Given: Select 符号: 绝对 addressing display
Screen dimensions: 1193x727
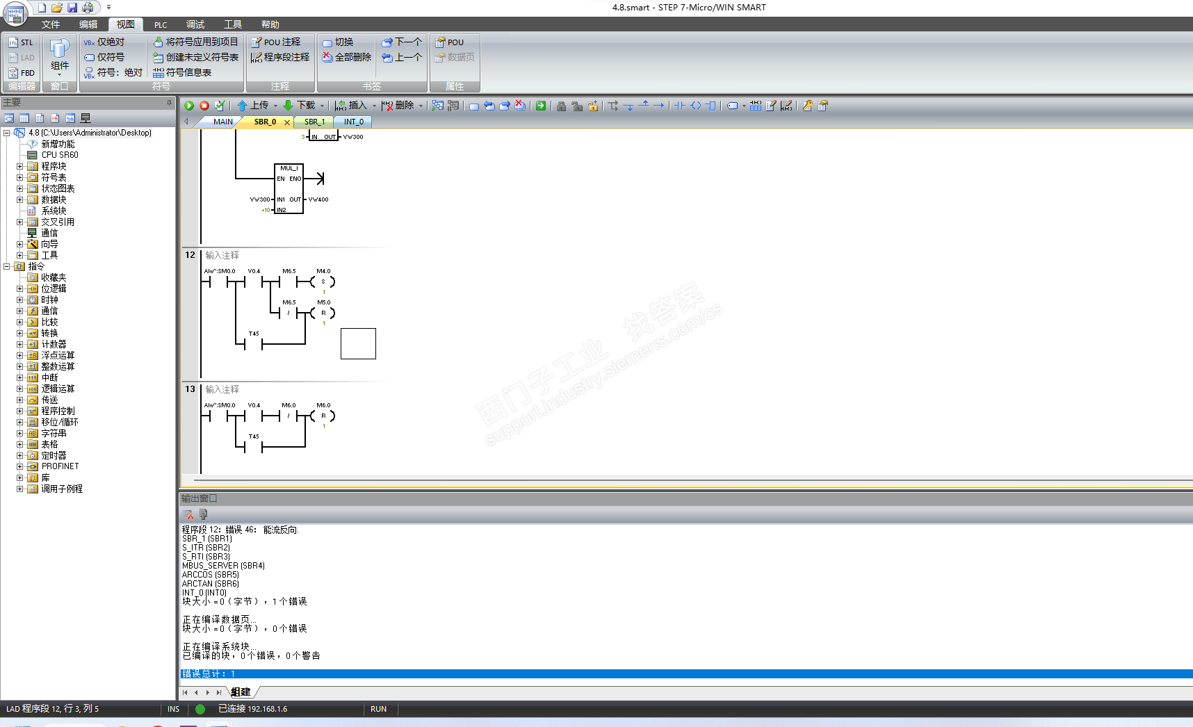Looking at the screenshot, I should click(113, 73).
